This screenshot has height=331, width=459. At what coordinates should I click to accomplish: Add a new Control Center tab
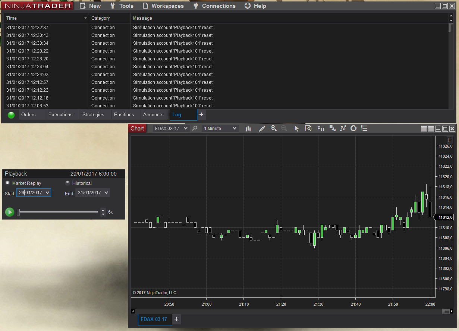pyautogui.click(x=201, y=115)
